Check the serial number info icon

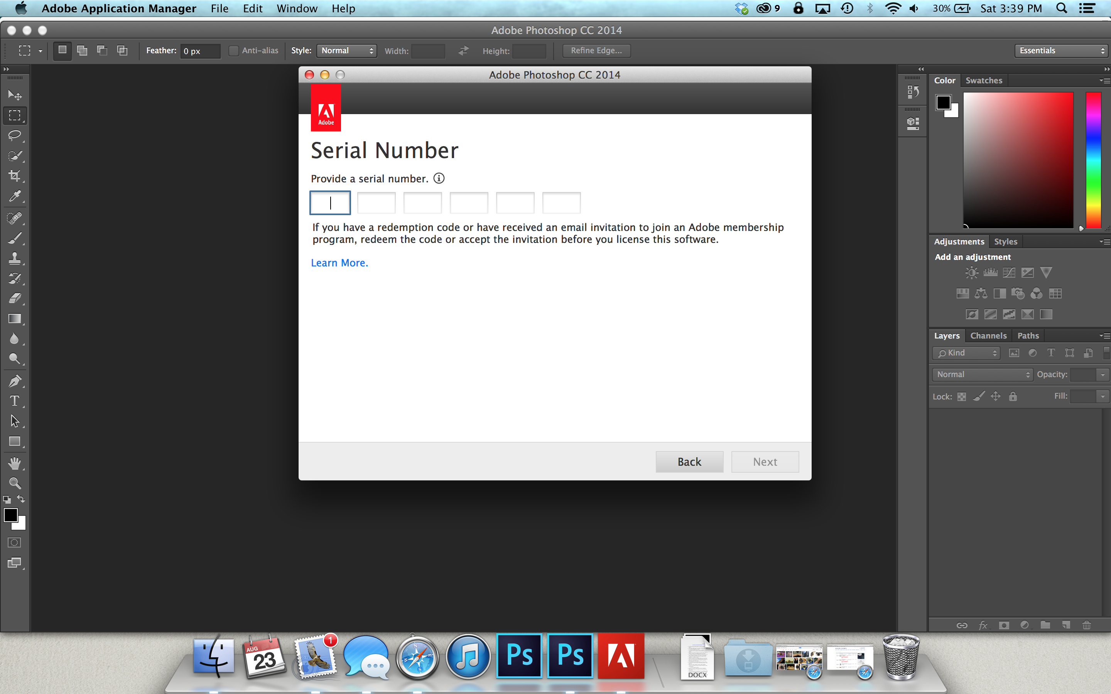tap(438, 178)
